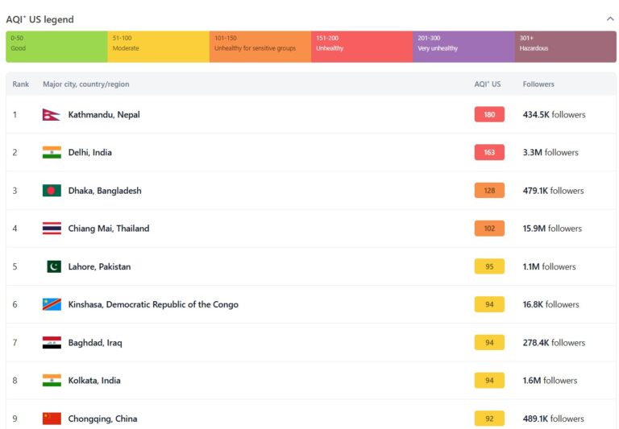Screen dimensions: 619x429
Task: Click the China flag icon
Action: [52, 419]
